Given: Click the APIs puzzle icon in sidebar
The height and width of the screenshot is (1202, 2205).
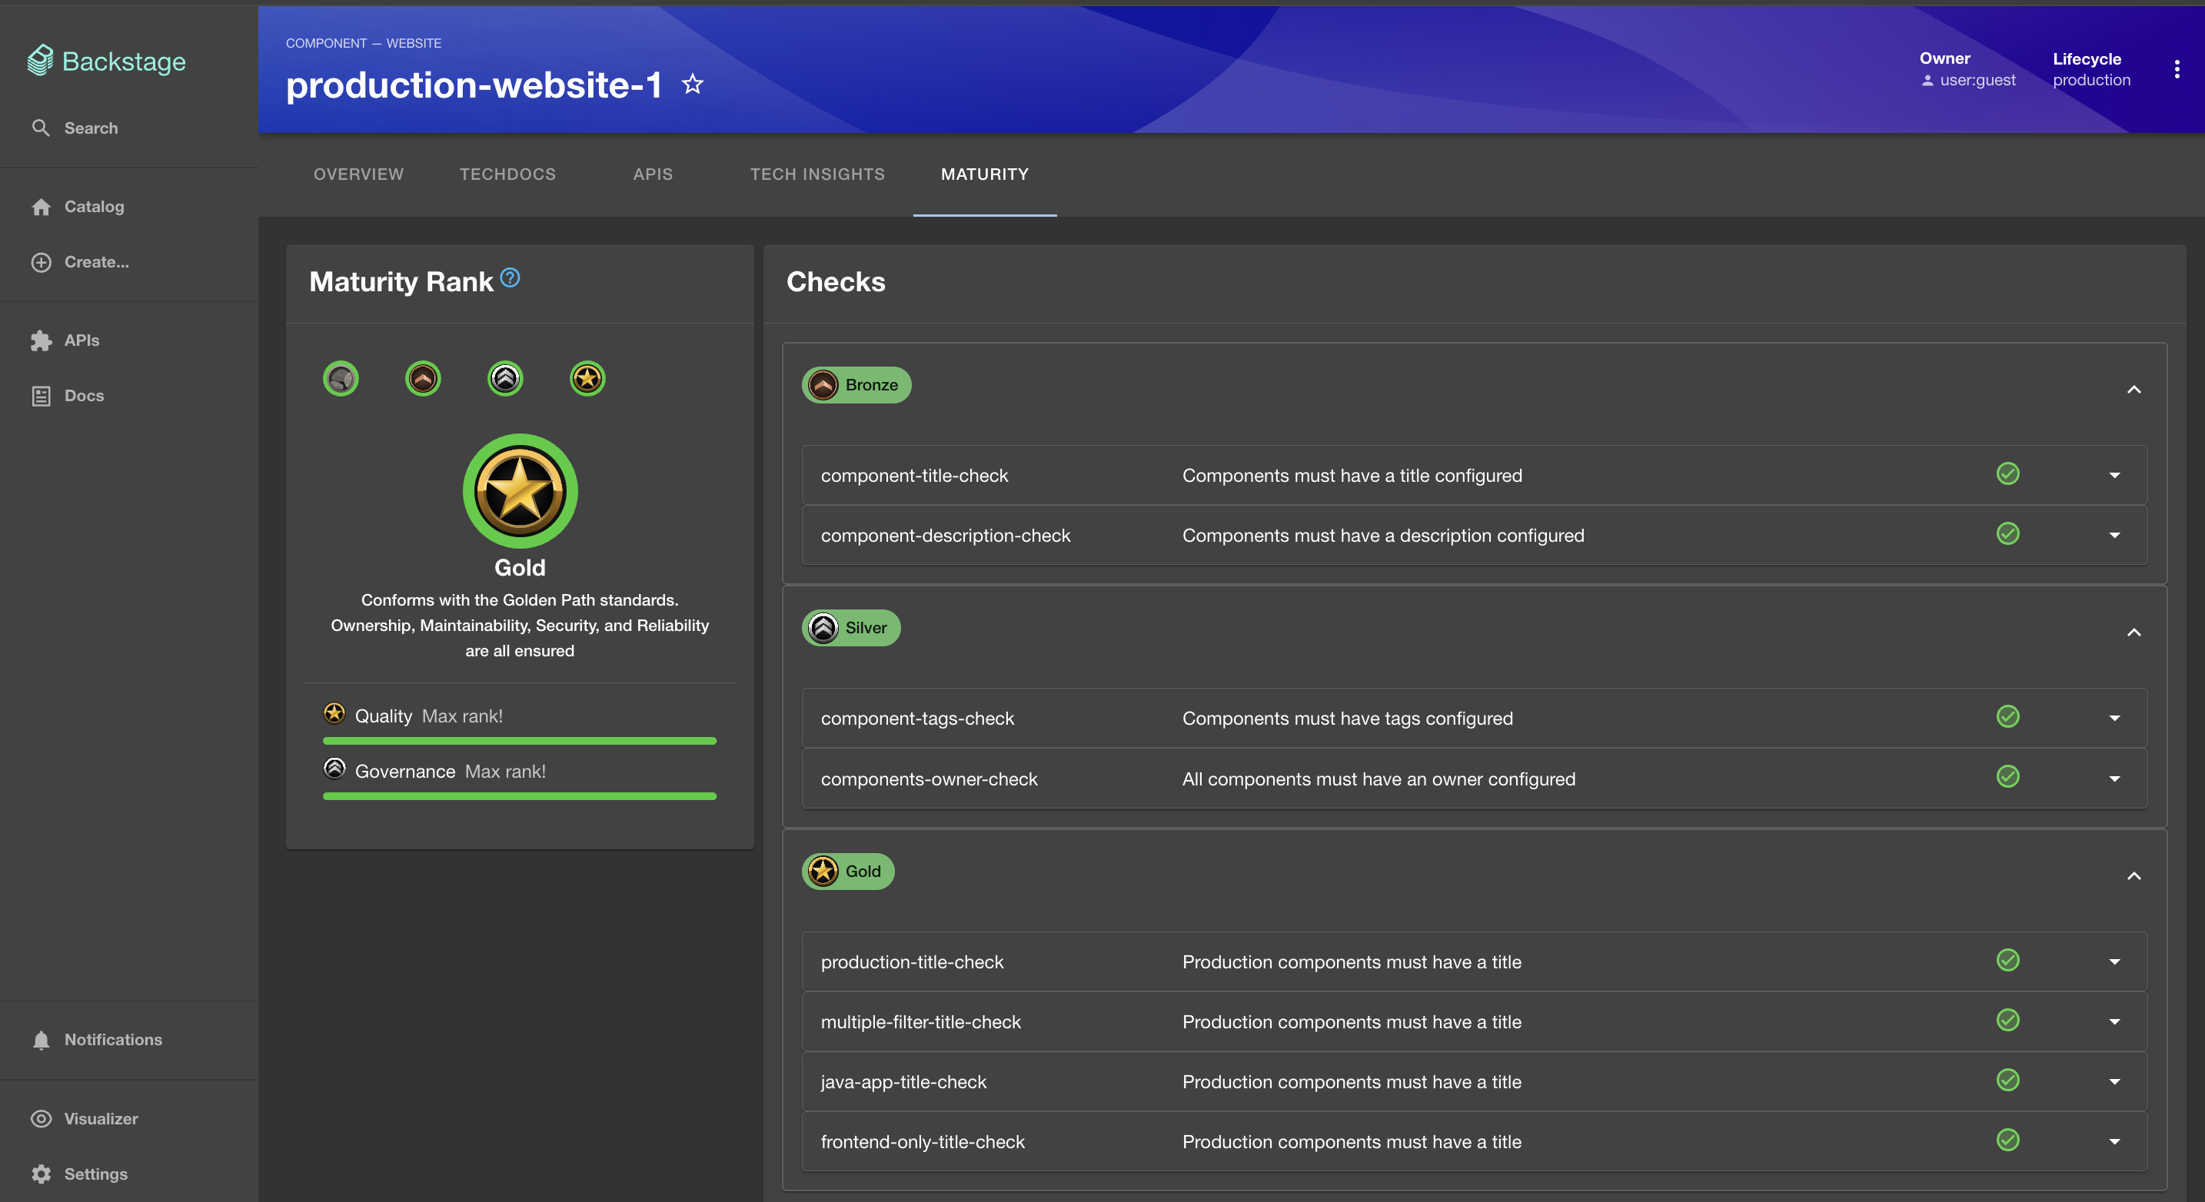Looking at the screenshot, I should point(41,340).
